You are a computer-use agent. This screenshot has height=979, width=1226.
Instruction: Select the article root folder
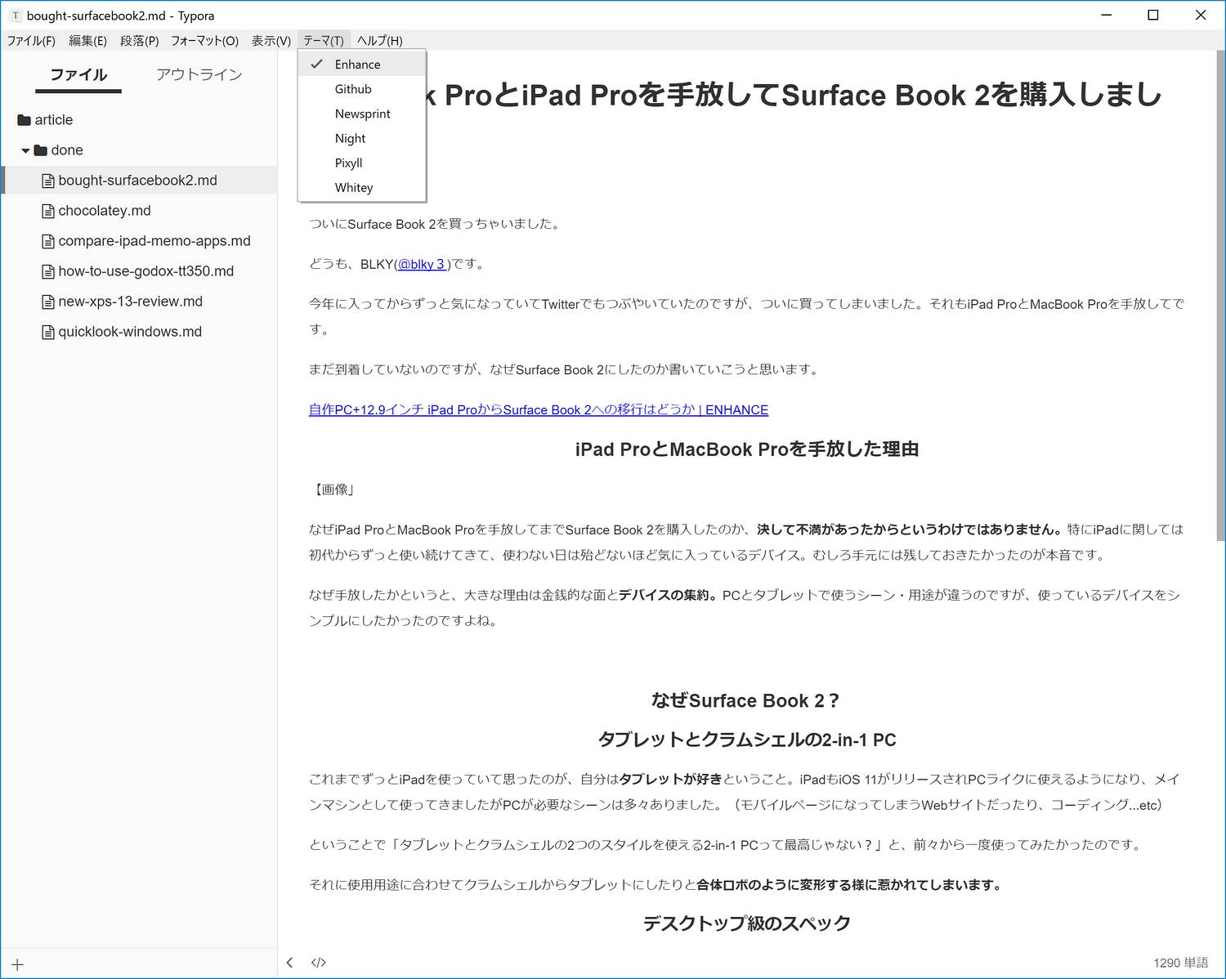tap(54, 120)
